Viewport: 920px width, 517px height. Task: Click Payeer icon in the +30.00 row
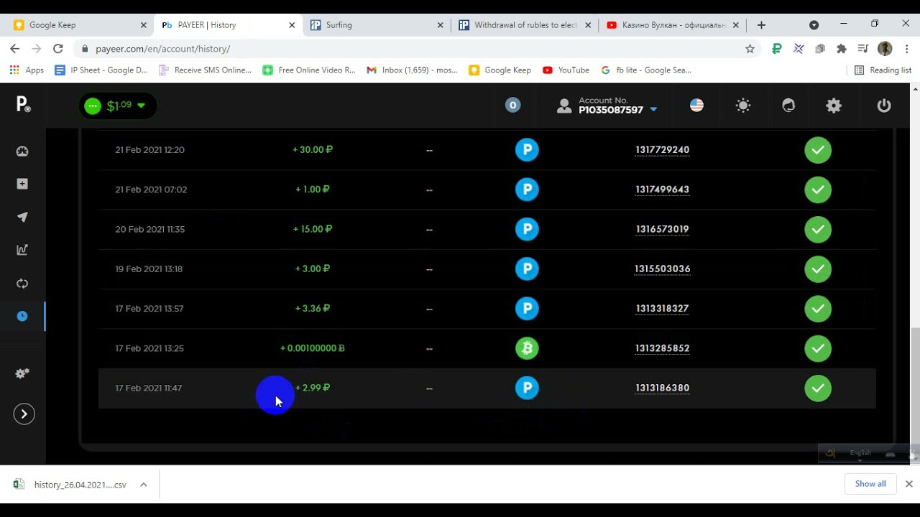[x=527, y=150]
